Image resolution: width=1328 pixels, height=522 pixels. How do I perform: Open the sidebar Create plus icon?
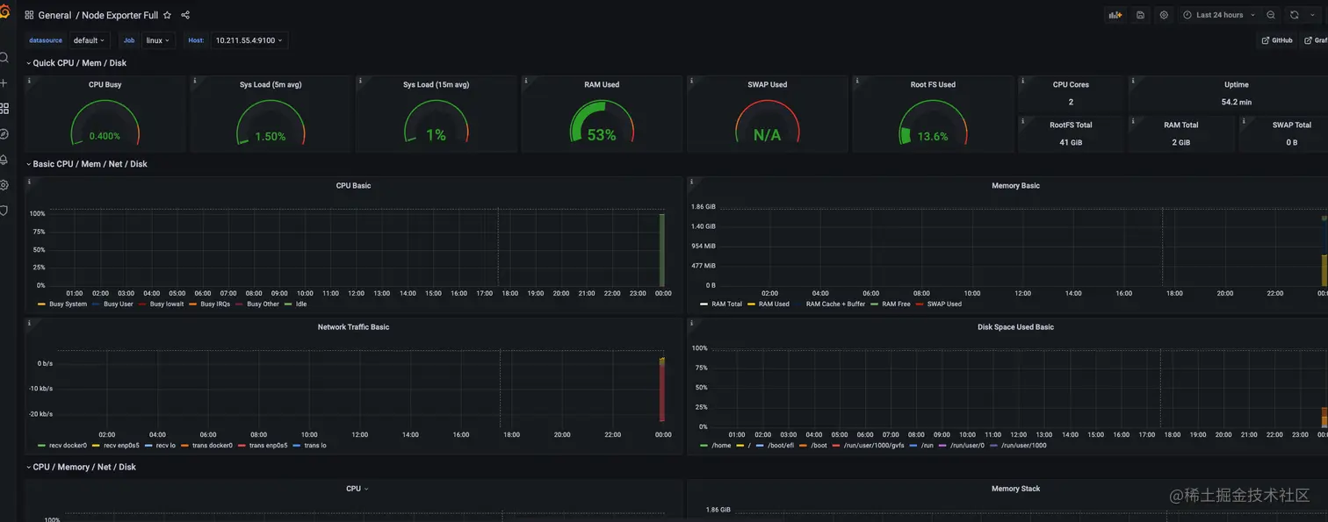pos(4,83)
